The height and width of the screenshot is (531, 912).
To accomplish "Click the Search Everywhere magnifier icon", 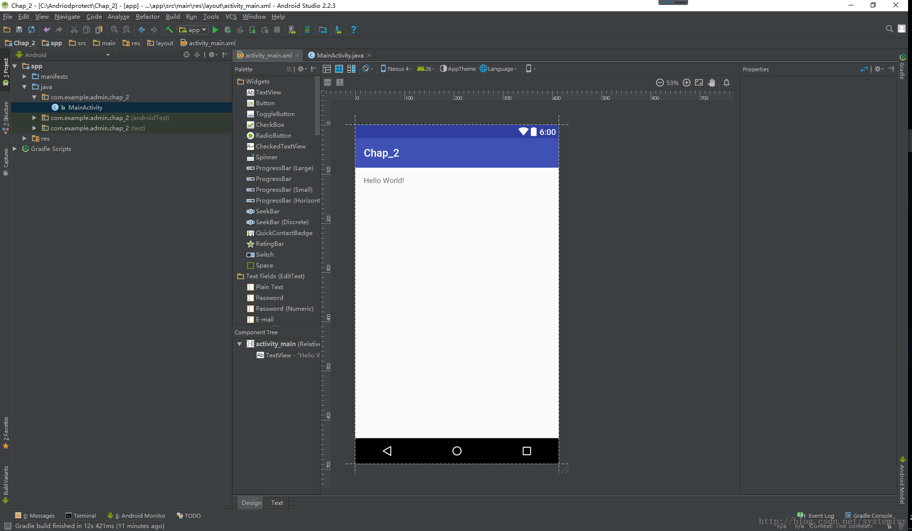I will [889, 29].
